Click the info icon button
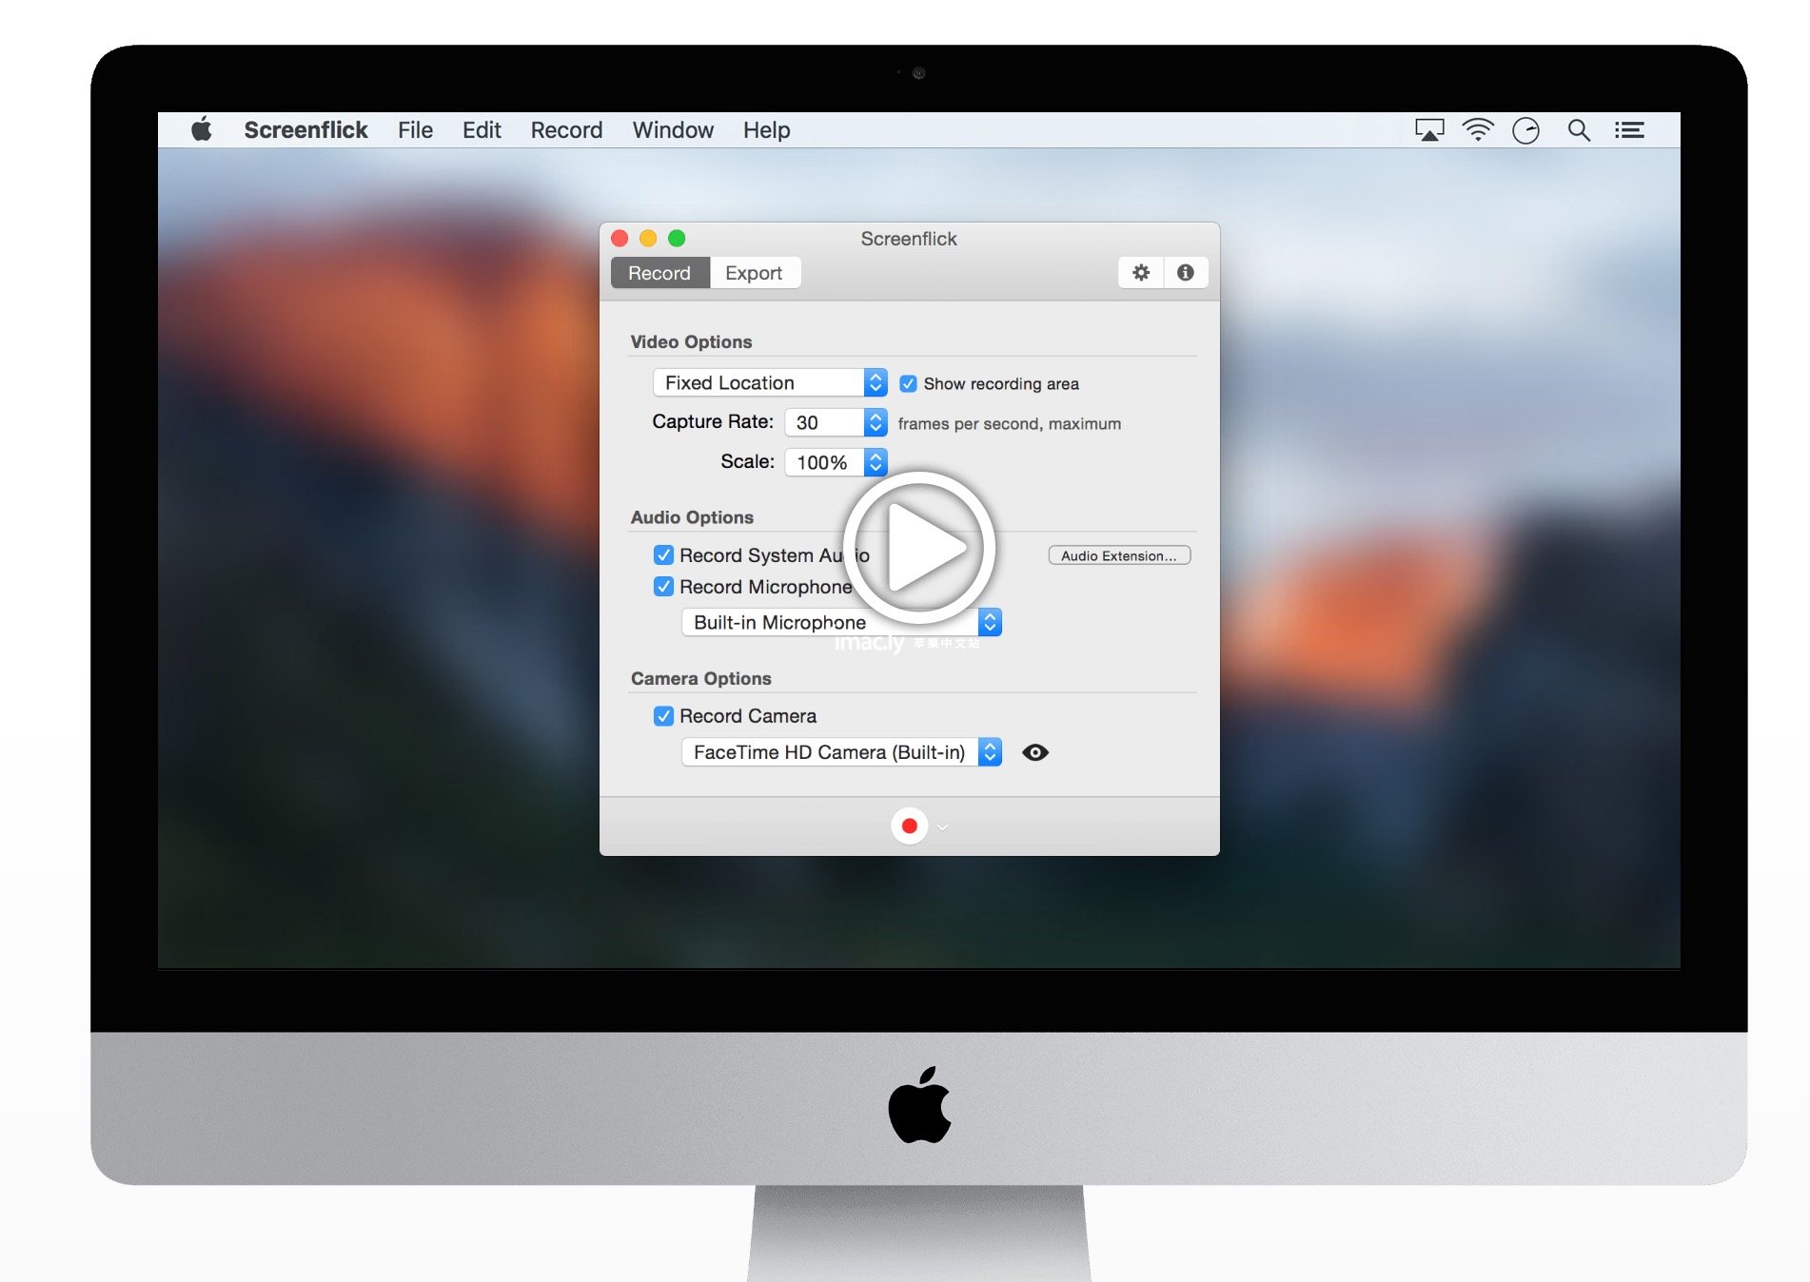Viewport: 1810px width, 1282px height. coord(1186,273)
